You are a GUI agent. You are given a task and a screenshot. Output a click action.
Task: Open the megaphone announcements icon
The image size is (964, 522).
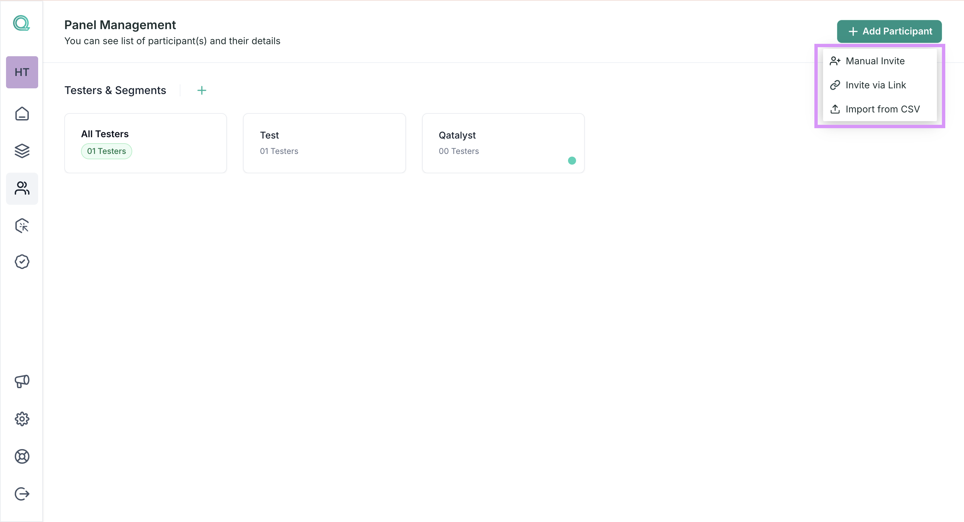coord(22,381)
